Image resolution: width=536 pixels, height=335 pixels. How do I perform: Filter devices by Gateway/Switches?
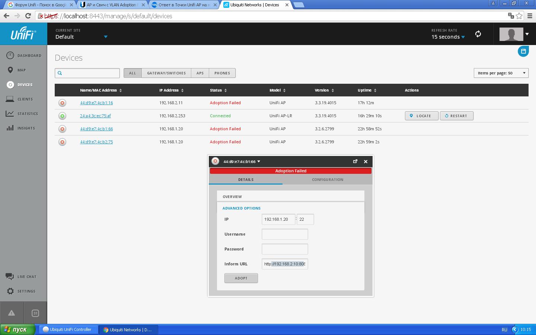click(166, 73)
